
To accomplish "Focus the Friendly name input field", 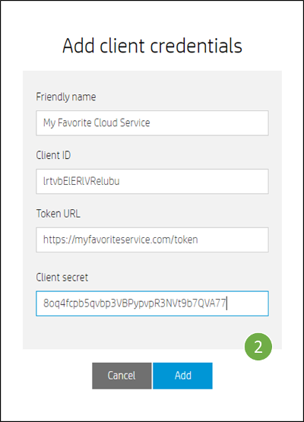I will (x=152, y=123).
